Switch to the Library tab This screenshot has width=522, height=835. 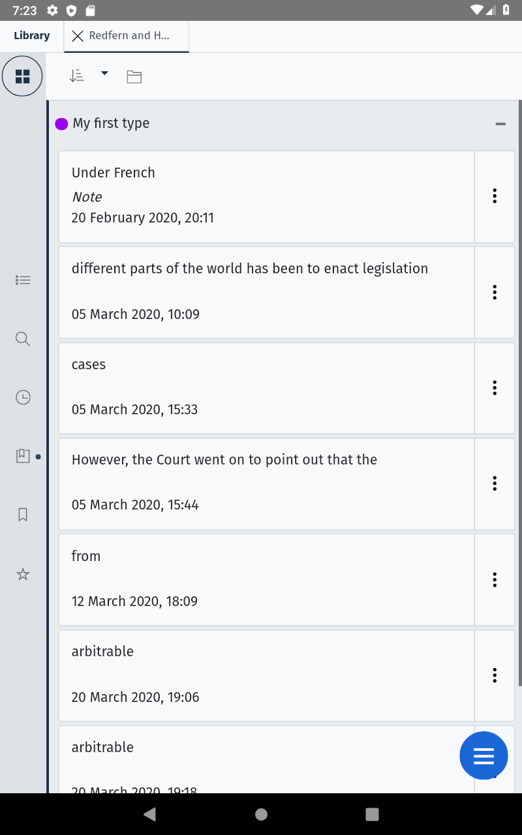[32, 36]
